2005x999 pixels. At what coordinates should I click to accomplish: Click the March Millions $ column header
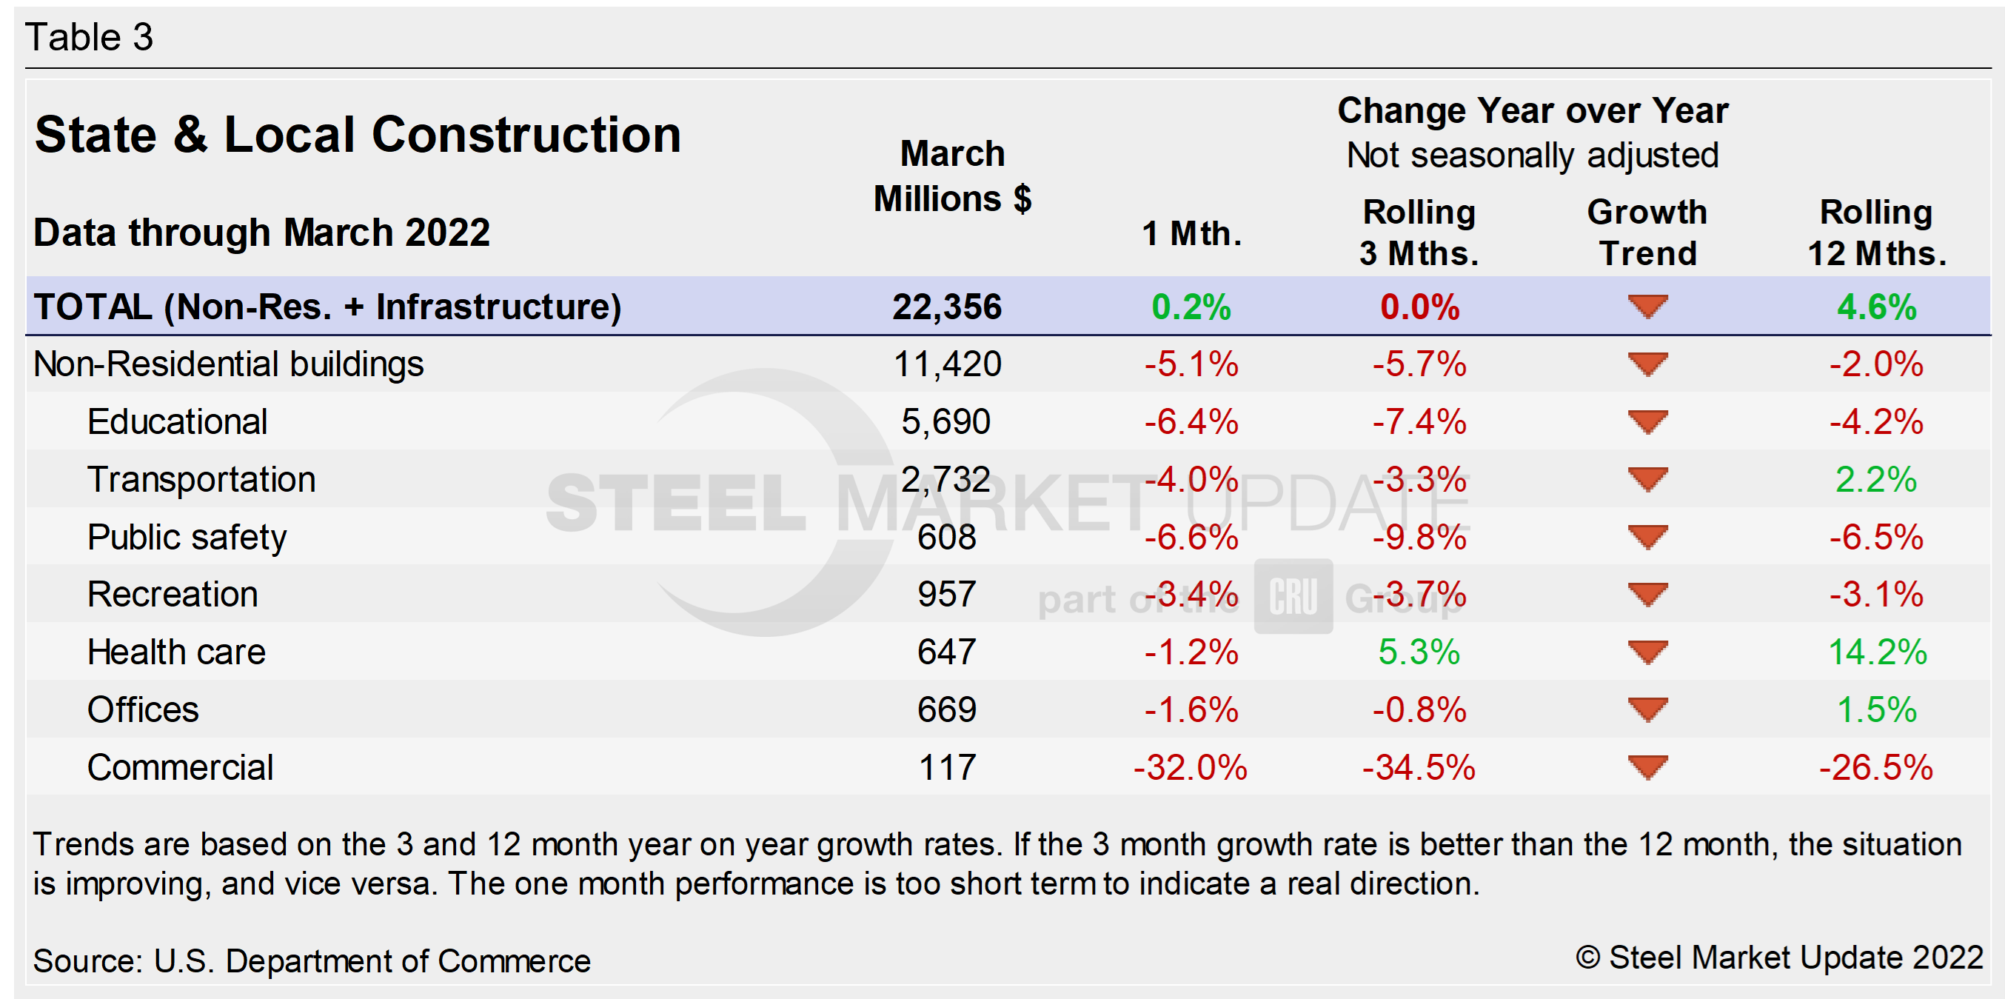pos(952,176)
